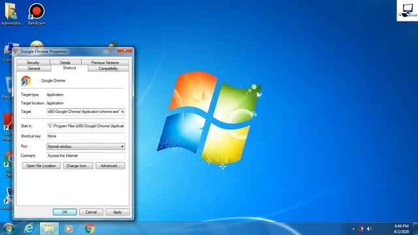Expand the Run dropdown showing Normal window
This screenshot has height=235, width=418.
pyautogui.click(x=86, y=146)
